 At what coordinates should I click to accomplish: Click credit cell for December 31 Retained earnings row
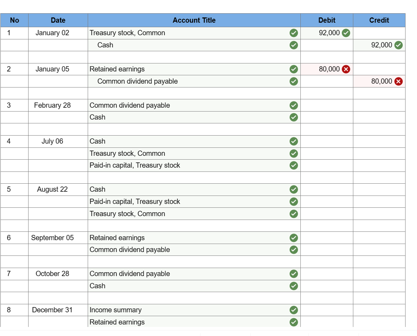(379, 322)
